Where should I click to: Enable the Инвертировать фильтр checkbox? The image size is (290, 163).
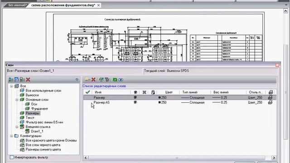12,157
